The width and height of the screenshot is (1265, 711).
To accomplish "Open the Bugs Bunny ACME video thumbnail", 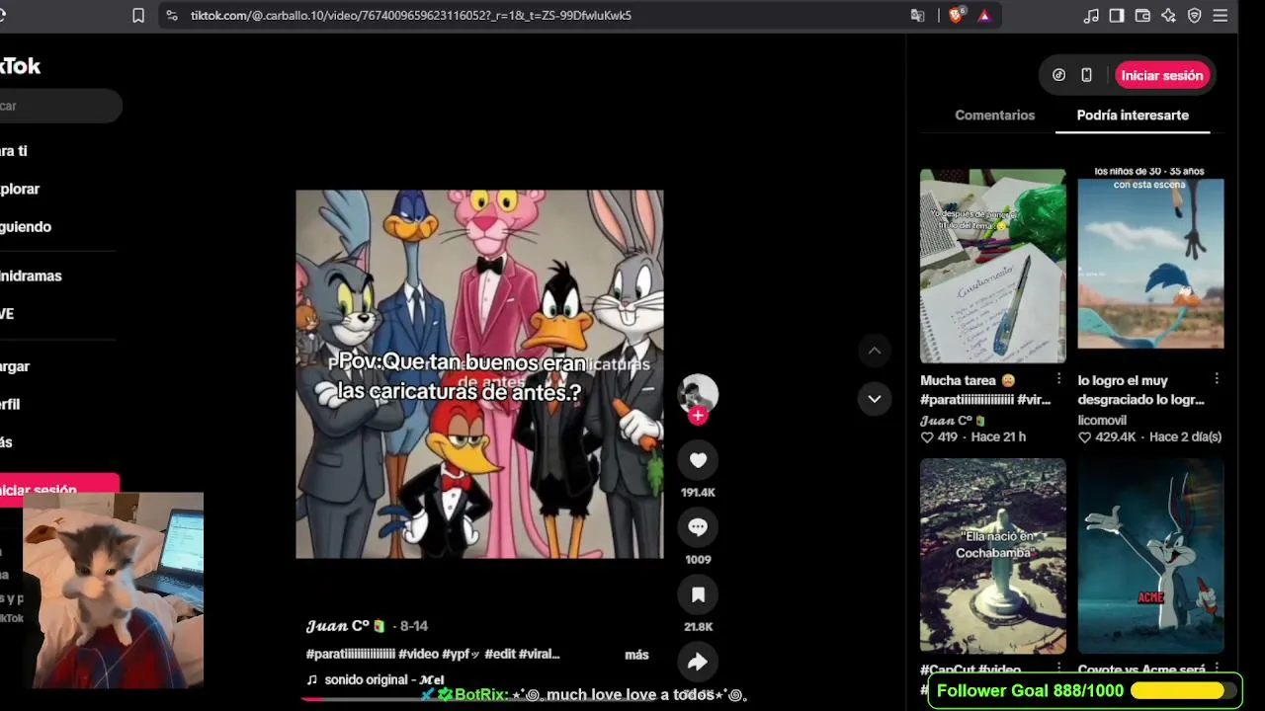I will pyautogui.click(x=1150, y=556).
